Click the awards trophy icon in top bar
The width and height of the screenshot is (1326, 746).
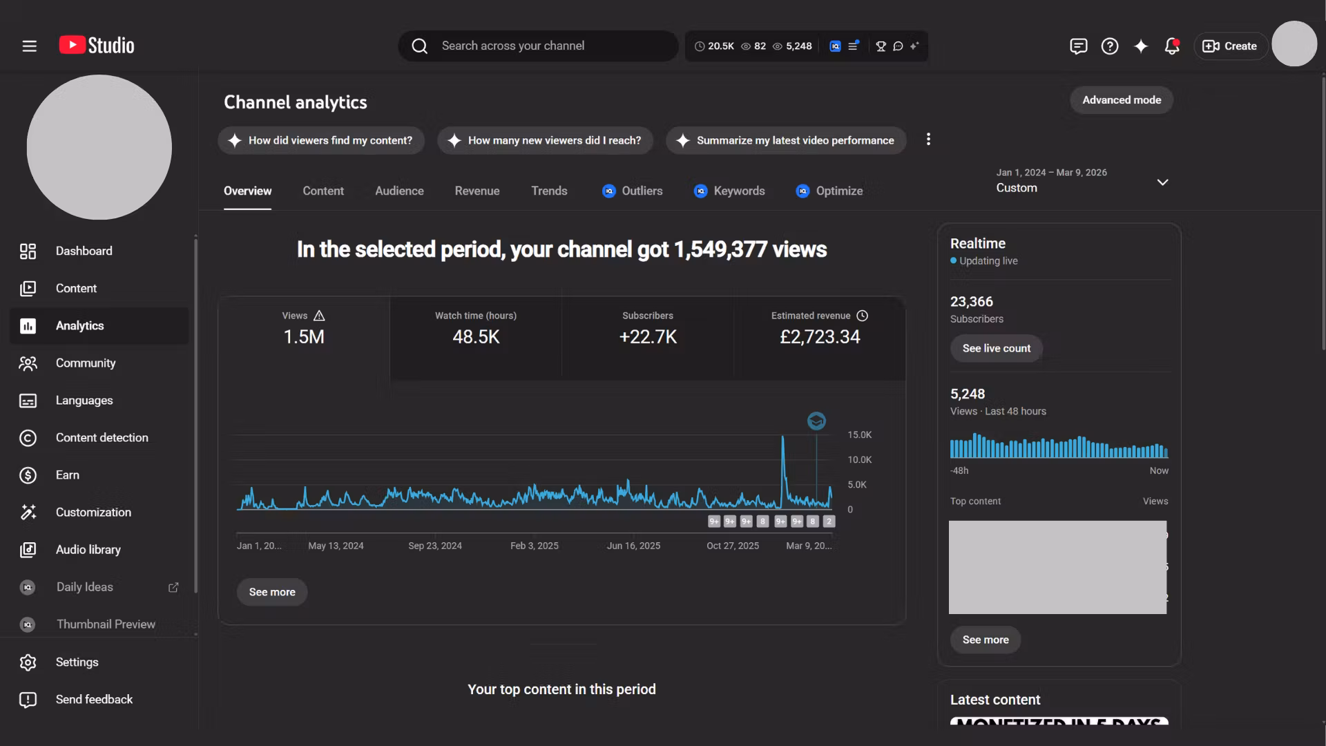tap(881, 46)
